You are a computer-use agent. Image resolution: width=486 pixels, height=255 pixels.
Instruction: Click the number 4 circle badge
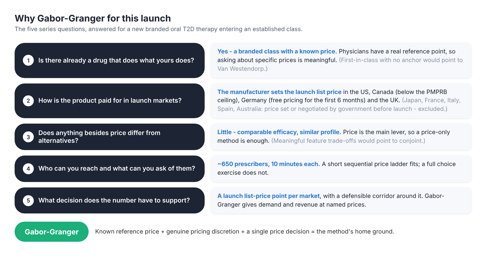pyautogui.click(x=28, y=169)
